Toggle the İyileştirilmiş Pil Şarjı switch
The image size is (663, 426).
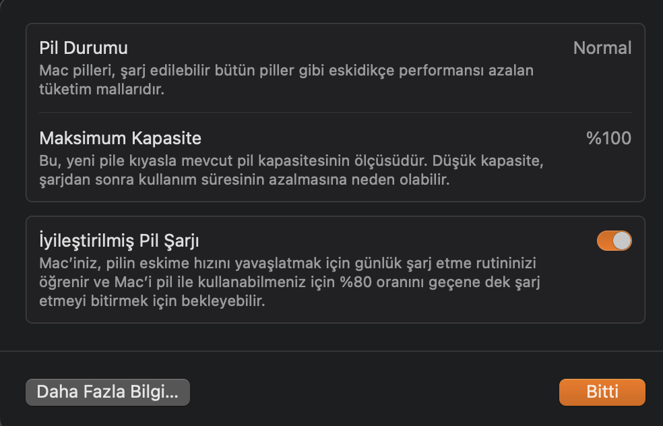pyautogui.click(x=614, y=241)
